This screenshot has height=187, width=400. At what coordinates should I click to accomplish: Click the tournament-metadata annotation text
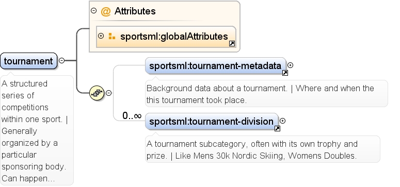260,94
